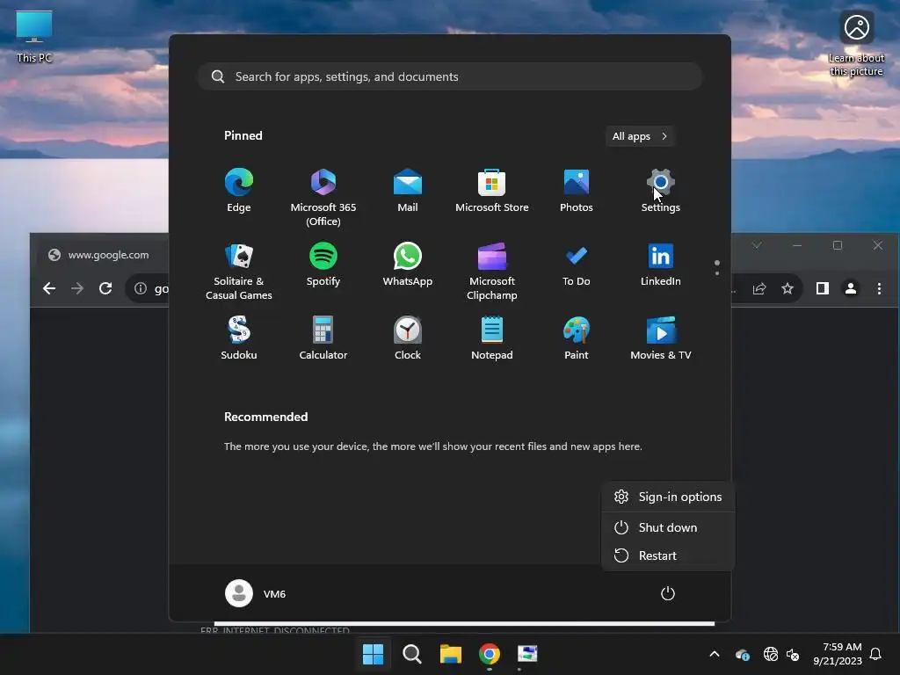
Task: Open the Edge pinned app
Action: click(239, 191)
